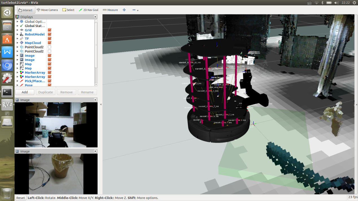Image resolution: width=358 pixels, height=201 pixels.
Task: Open Ubuntu Dash search launcher
Action: tap(7, 13)
